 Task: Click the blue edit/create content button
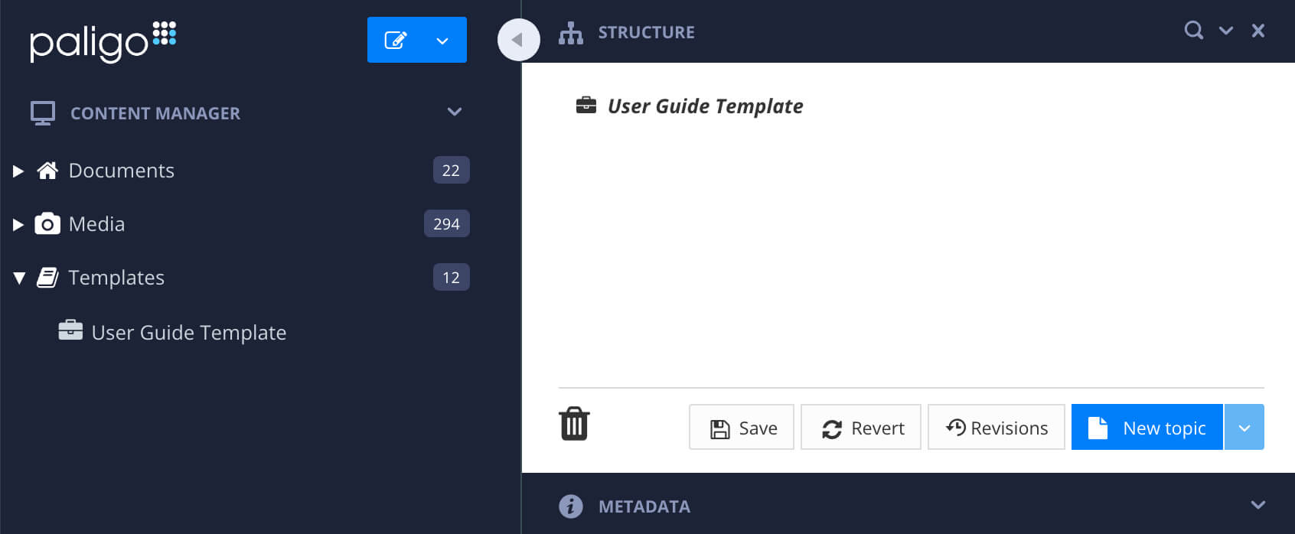point(395,40)
